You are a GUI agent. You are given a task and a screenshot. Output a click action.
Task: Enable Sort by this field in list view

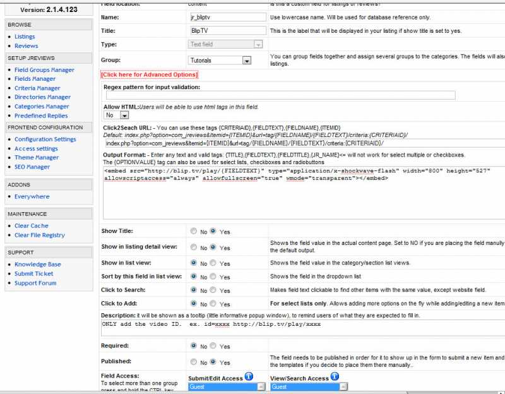click(213, 277)
